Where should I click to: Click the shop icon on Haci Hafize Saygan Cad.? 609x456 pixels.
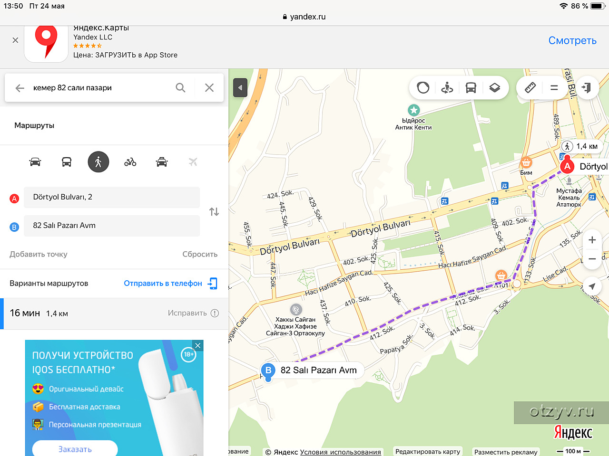point(501,275)
